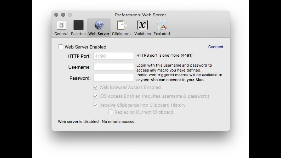This screenshot has width=281, height=158.
Task: Click the Preferences: Web Server title bar
Action: click(x=140, y=15)
